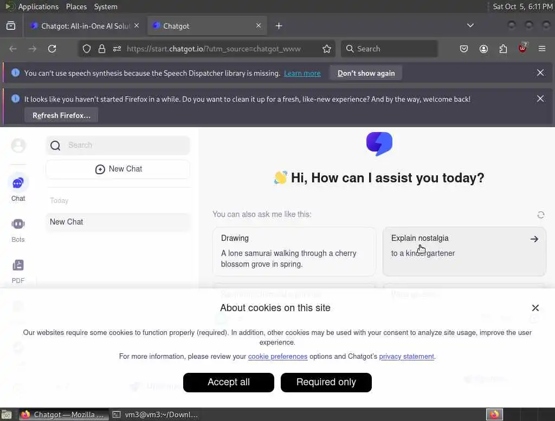Click show desktop icon in bottom panel
This screenshot has width=555, height=421.
[7, 415]
